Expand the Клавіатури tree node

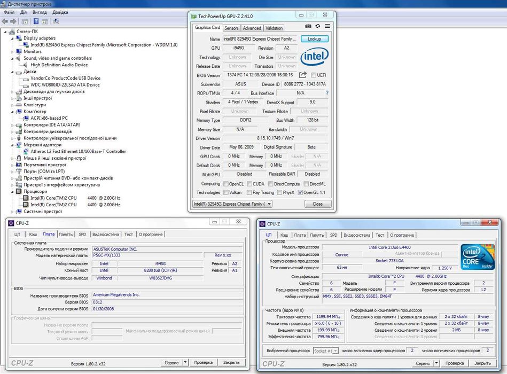(x=12, y=105)
